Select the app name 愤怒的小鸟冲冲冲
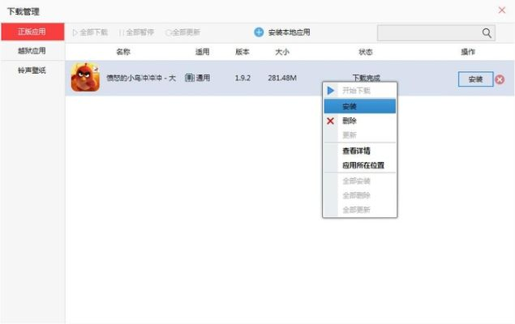The width and height of the screenshot is (515, 324). (141, 78)
